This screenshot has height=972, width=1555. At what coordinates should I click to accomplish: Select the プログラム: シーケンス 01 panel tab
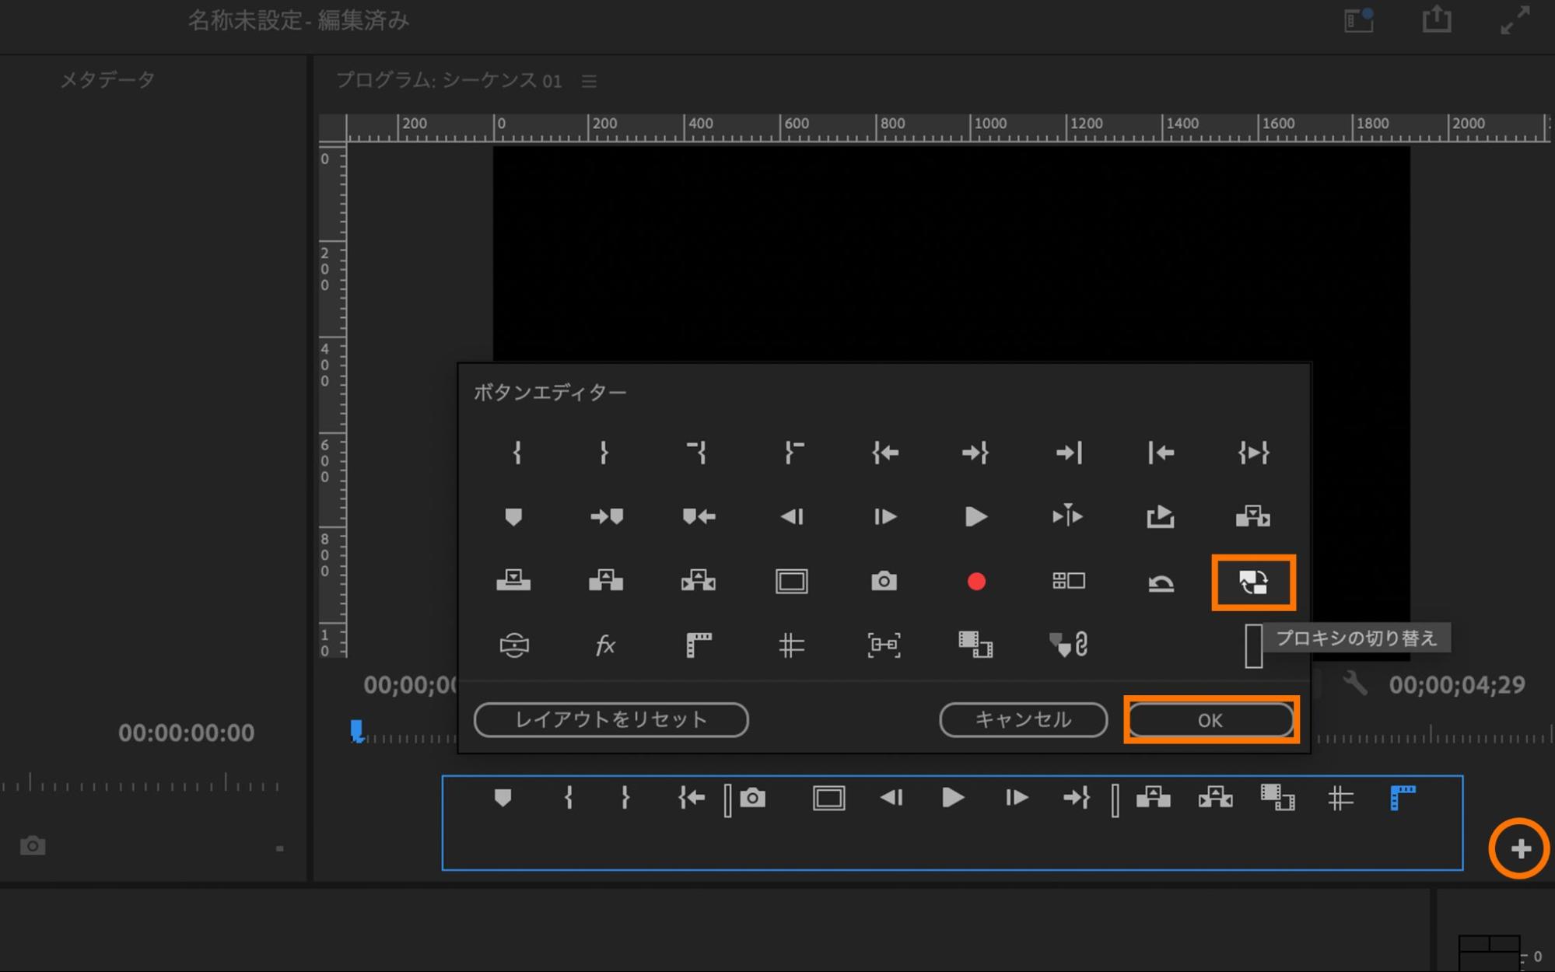pos(448,81)
